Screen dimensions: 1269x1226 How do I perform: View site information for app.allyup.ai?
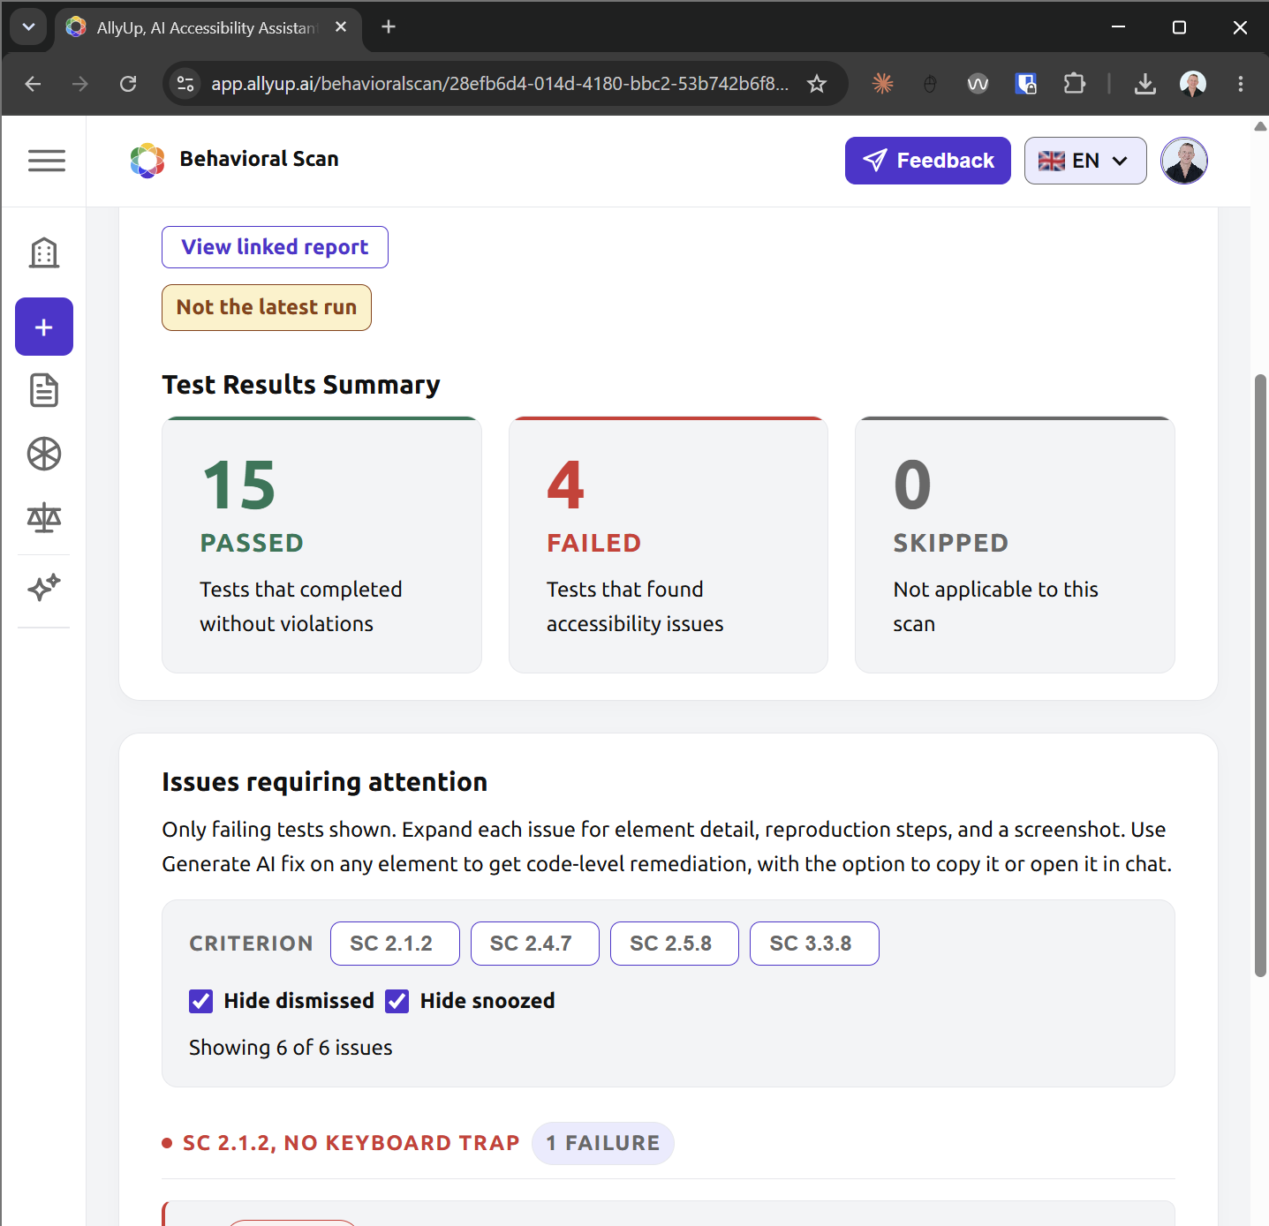coord(185,84)
